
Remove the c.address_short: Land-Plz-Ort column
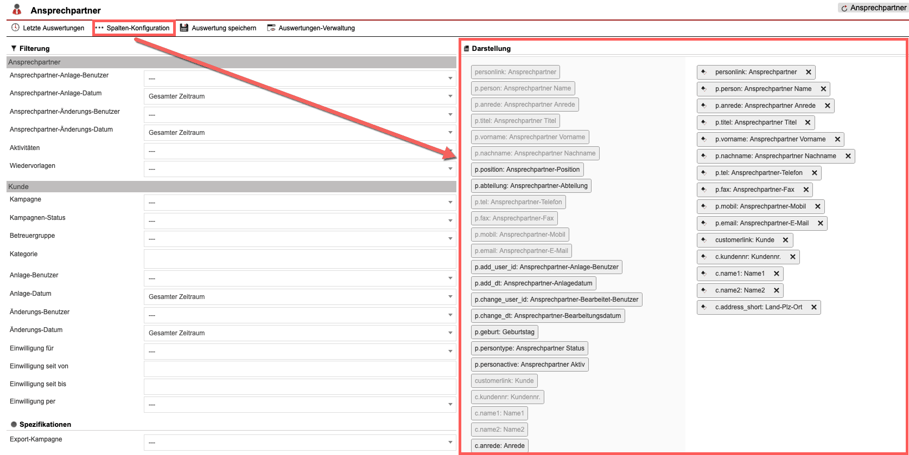(814, 307)
